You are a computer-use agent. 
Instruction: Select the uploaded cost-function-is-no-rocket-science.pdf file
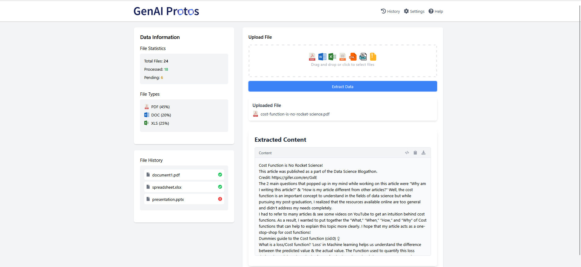(295, 114)
